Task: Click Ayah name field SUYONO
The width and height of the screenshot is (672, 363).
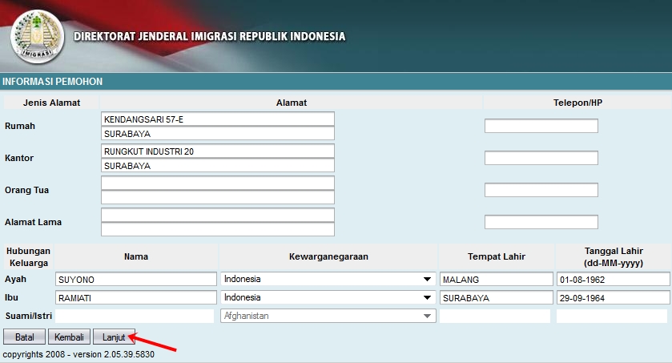Action: click(136, 279)
